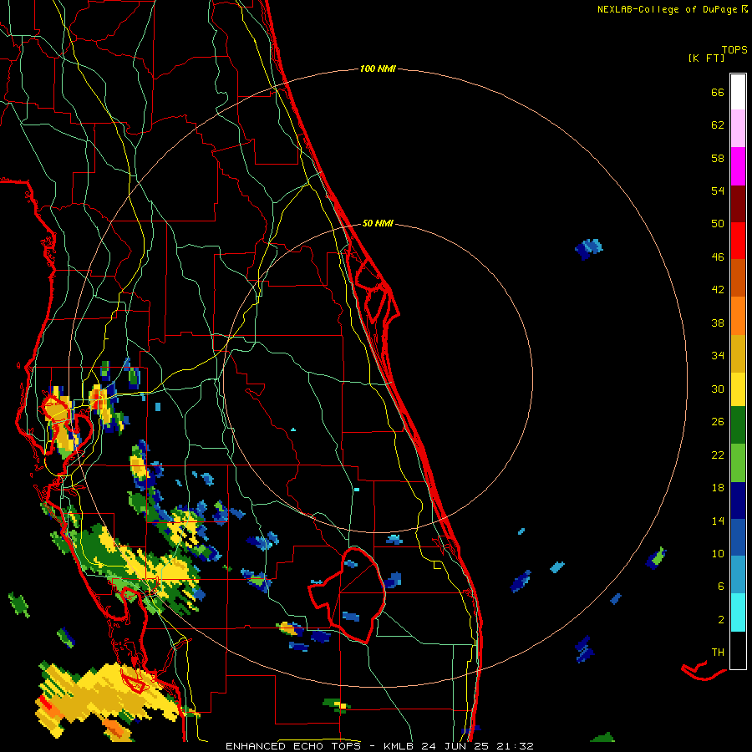Select the dark green legend swatch beside 26
Viewport: 752px width, 752px height.
(x=738, y=425)
